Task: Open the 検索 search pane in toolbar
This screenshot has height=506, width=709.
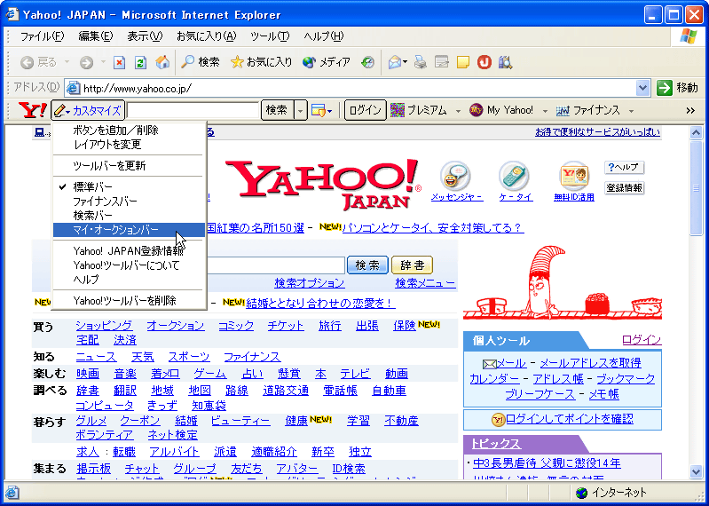Action: click(x=201, y=62)
